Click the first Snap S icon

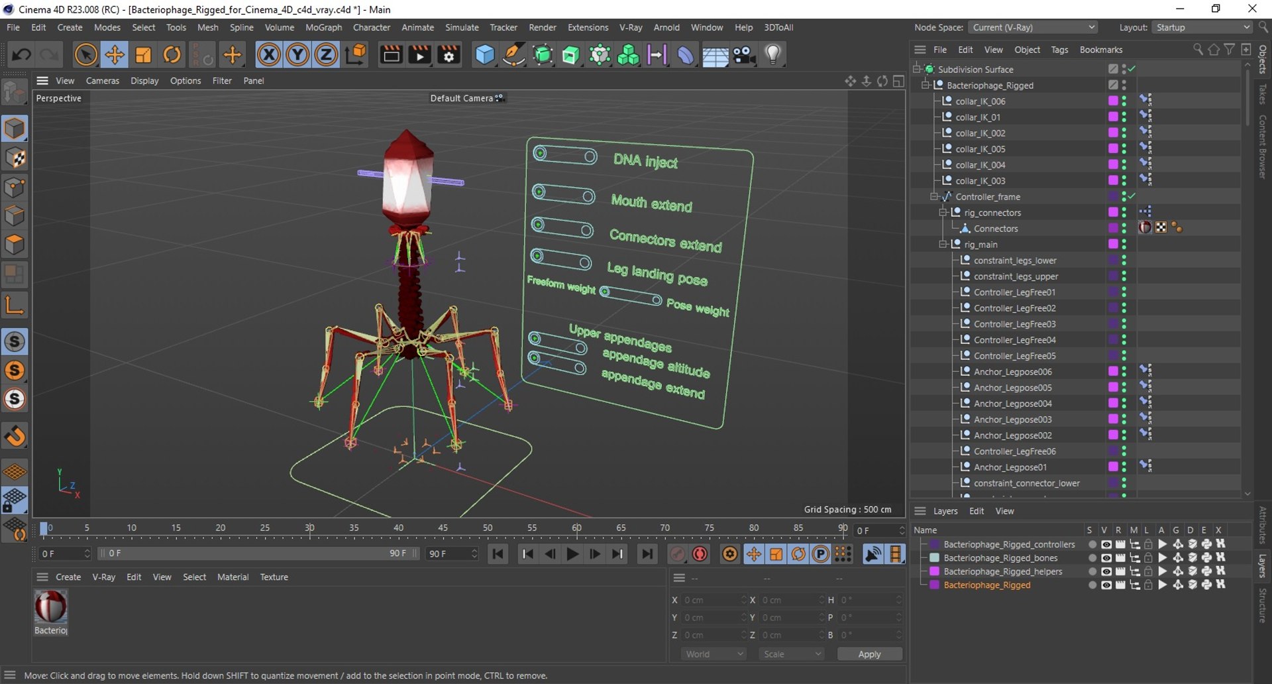[15, 341]
